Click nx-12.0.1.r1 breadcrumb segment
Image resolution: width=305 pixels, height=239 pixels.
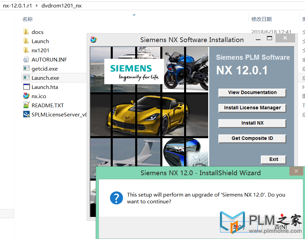click(x=18, y=6)
